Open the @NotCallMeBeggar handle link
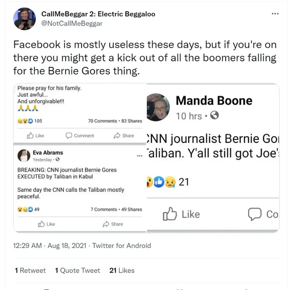The image size is (294, 290). click(x=72, y=23)
